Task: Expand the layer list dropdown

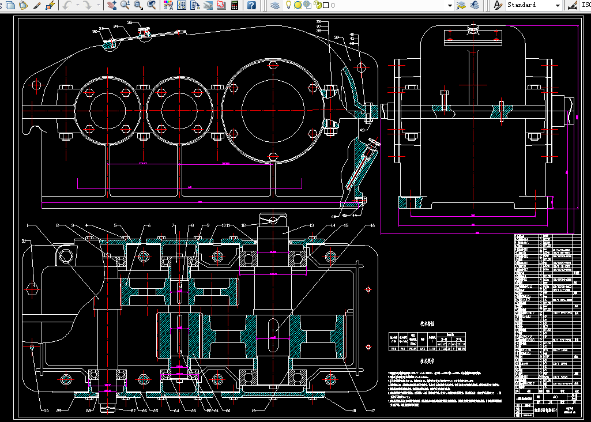Action: click(x=450, y=5)
